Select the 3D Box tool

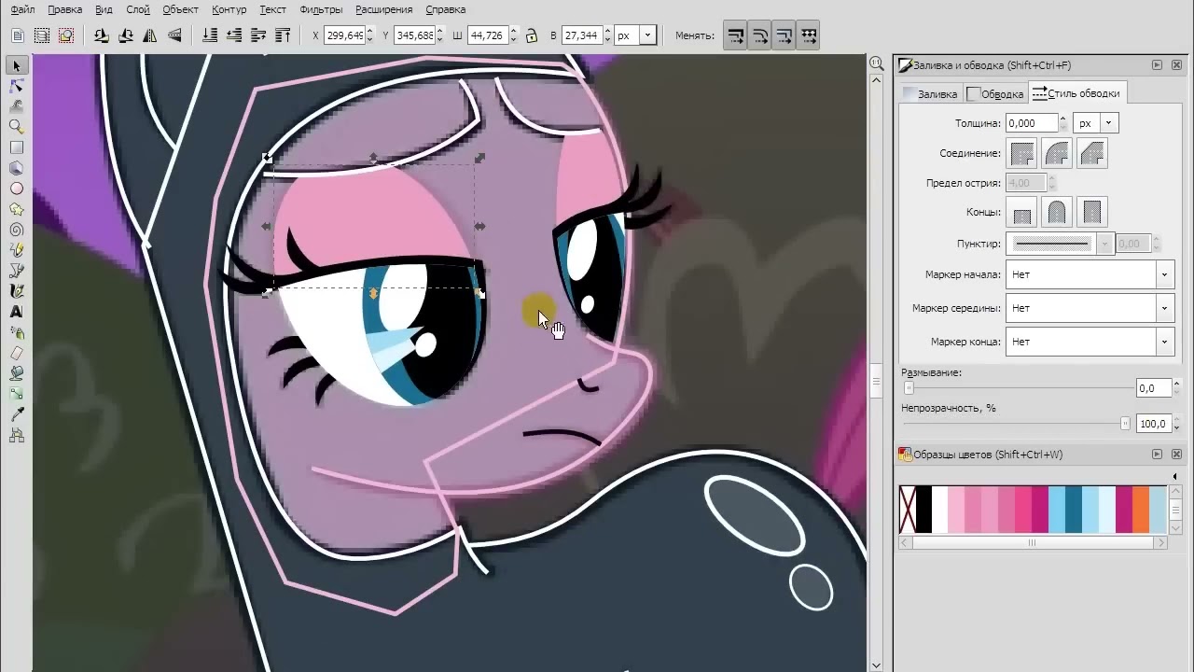(16, 168)
